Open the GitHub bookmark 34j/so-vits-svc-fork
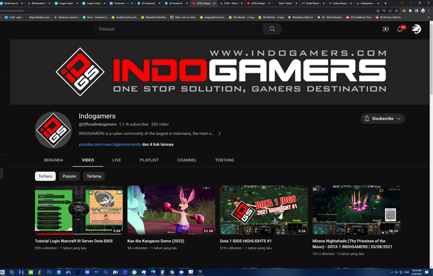The height and width of the screenshot is (276, 433). 183,17
